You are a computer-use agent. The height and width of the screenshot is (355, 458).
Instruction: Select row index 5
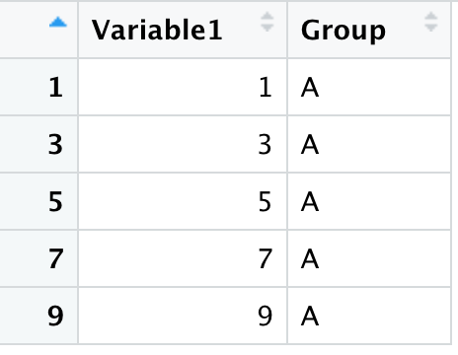tap(38, 201)
